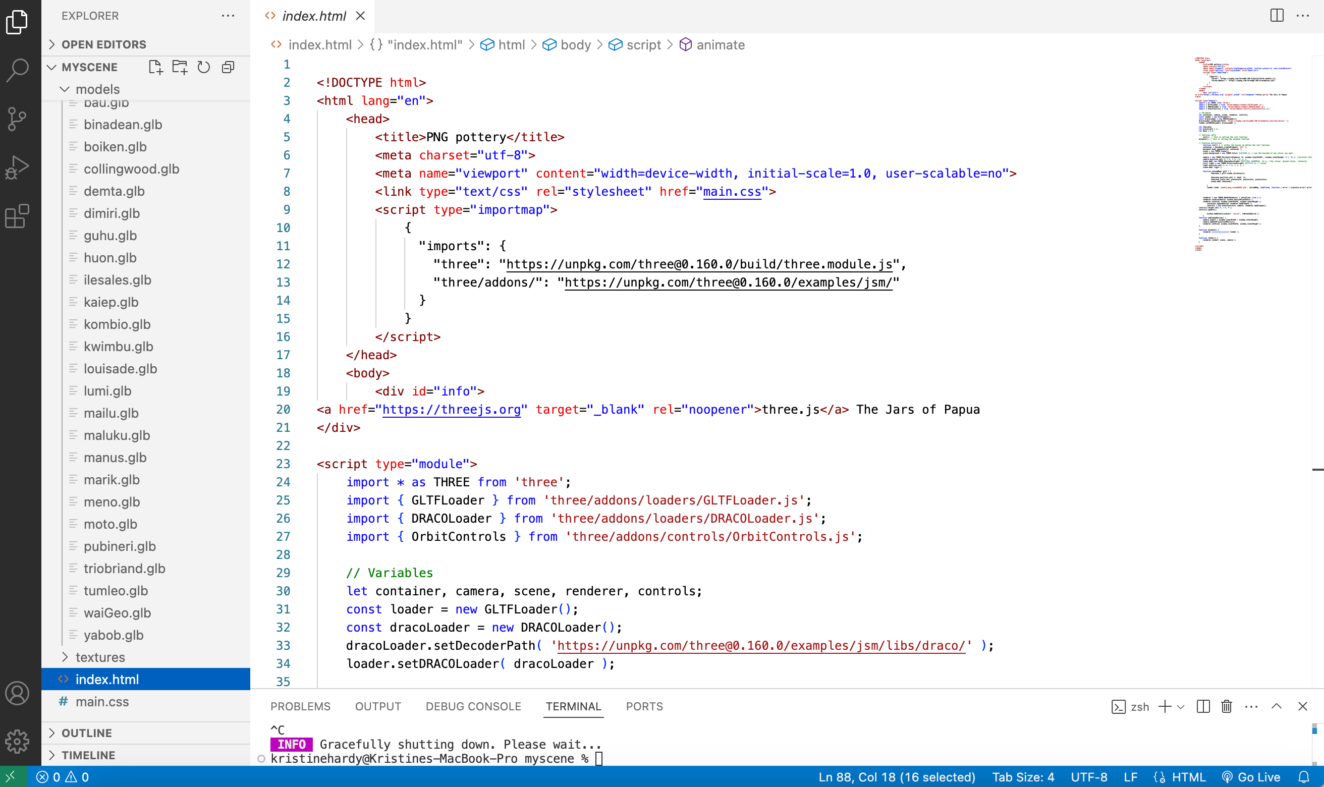The height and width of the screenshot is (787, 1324).
Task: Change the UTF-8 encoding
Action: [1088, 777]
